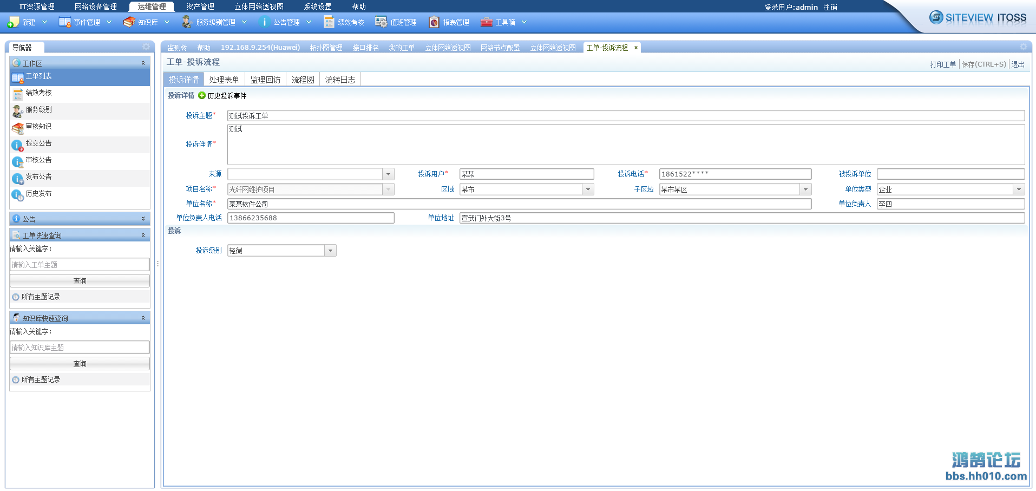This screenshot has height=491, width=1036.
Task: Switch to the 拓扑图管理 tab
Action: [326, 48]
